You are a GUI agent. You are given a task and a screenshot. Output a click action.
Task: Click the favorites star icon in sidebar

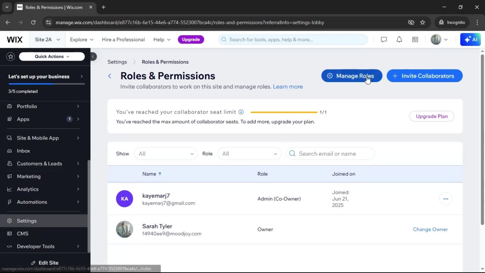(x=11, y=56)
